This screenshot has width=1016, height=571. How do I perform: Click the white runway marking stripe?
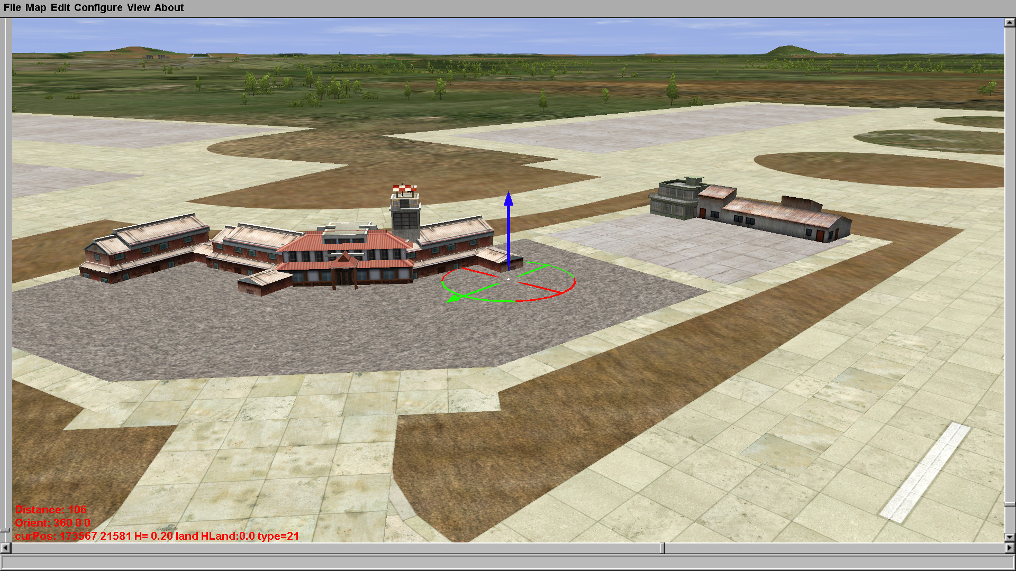click(x=924, y=472)
